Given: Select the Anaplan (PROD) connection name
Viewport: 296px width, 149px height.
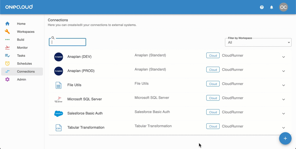Looking at the screenshot, I should pos(81,71).
